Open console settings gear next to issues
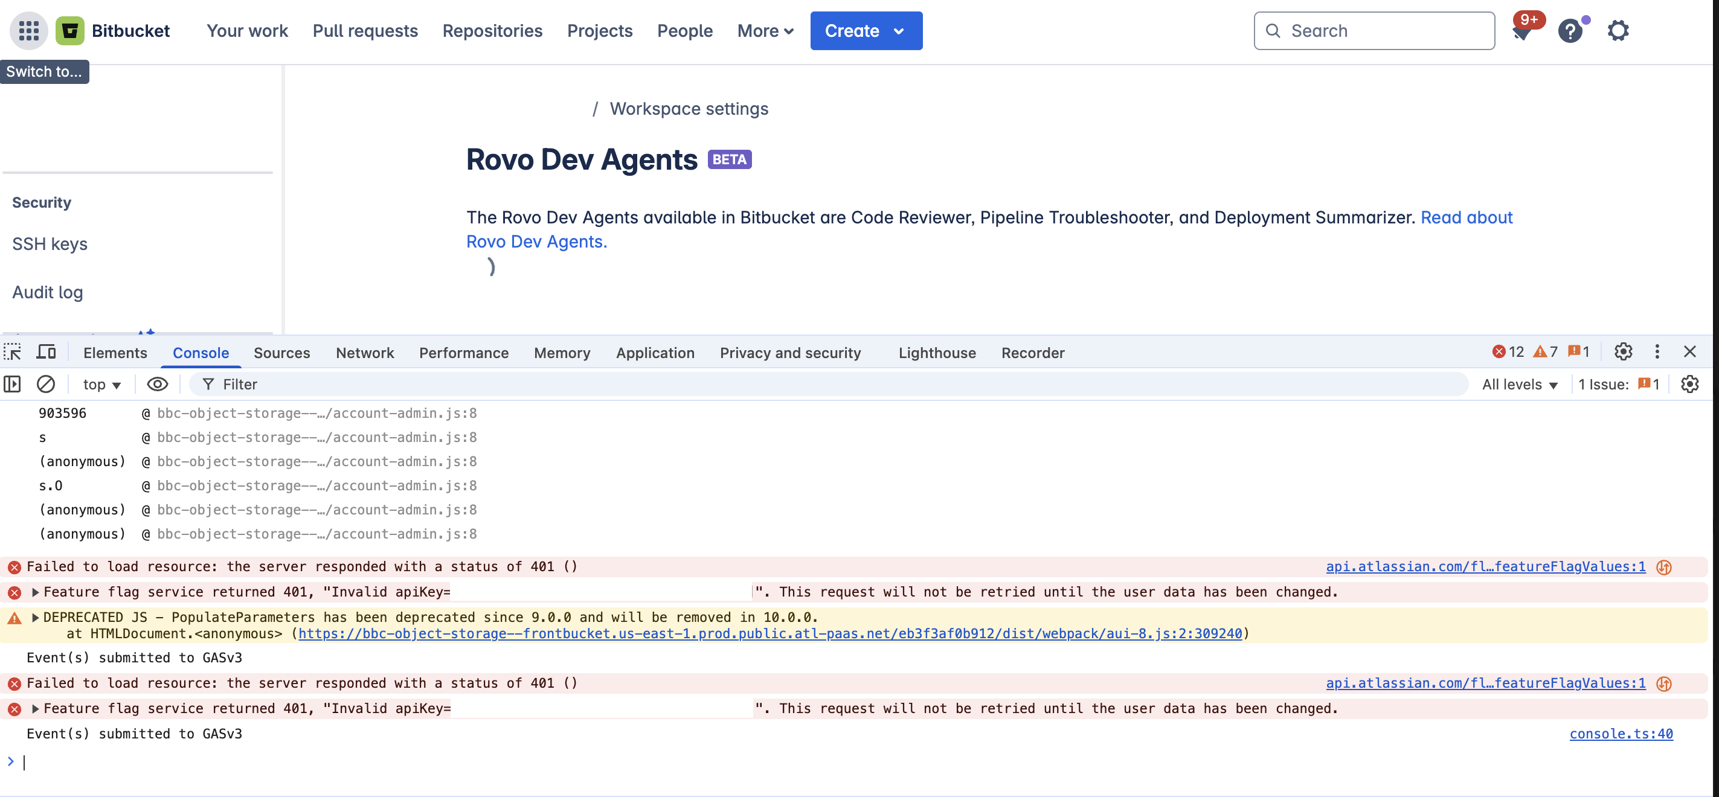 pyautogui.click(x=1689, y=384)
